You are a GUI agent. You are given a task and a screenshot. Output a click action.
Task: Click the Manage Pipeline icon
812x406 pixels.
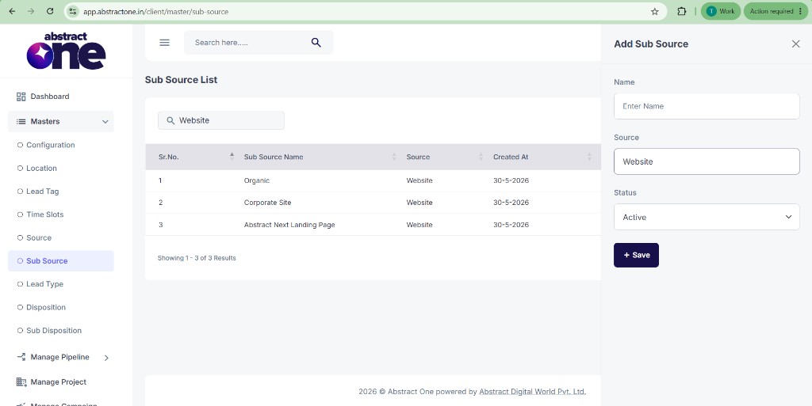[x=21, y=357]
